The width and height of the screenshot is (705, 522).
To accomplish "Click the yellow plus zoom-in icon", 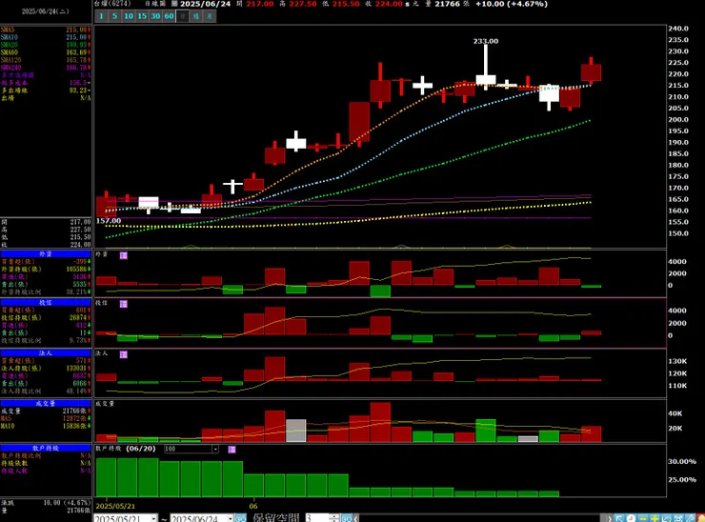I will (655, 518).
